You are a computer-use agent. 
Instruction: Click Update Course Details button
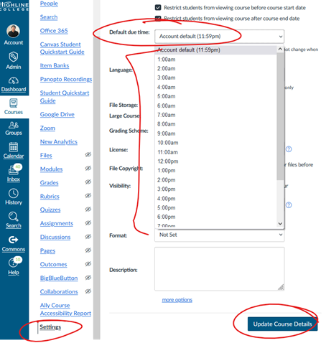282,324
